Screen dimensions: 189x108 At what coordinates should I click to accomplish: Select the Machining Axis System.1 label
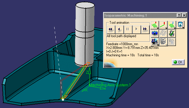[x=110, y=85]
